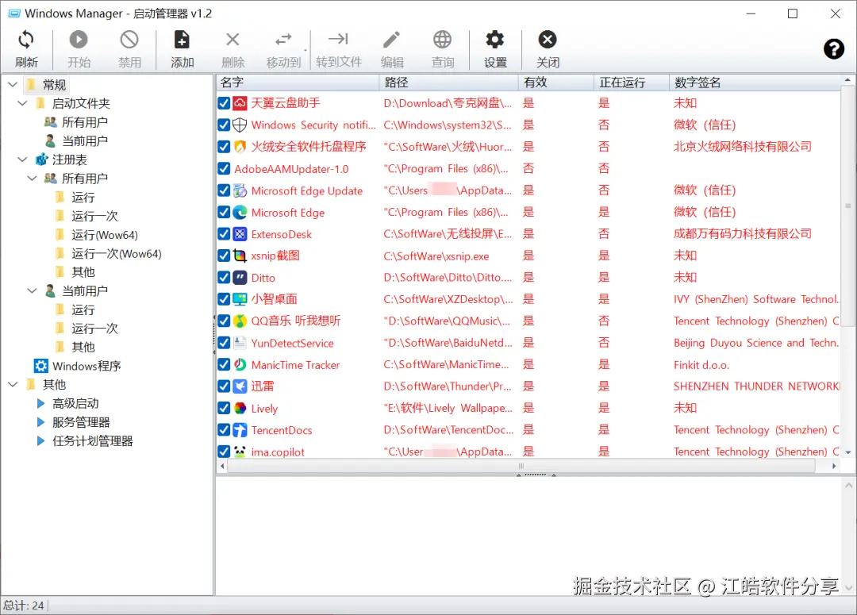Select 所有用户 under 启动文件夹

[84, 122]
